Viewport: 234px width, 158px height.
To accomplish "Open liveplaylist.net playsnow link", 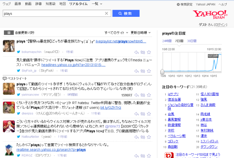I will click(121, 41).
